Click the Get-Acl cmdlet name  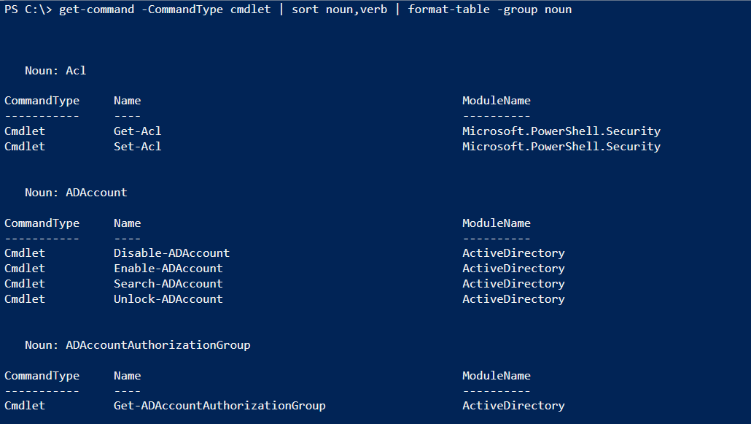[138, 131]
